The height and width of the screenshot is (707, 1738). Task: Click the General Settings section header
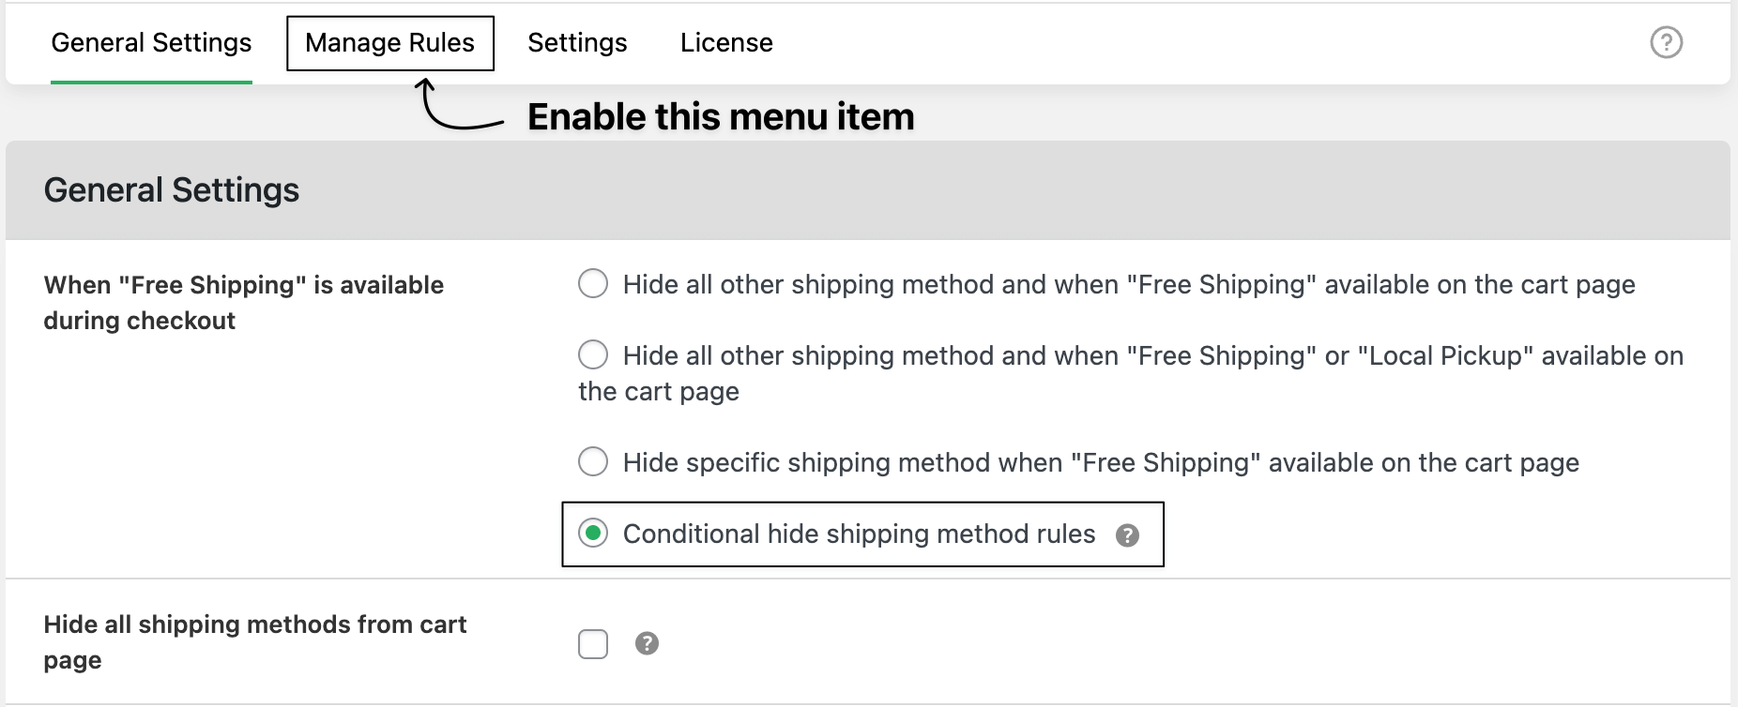click(172, 189)
